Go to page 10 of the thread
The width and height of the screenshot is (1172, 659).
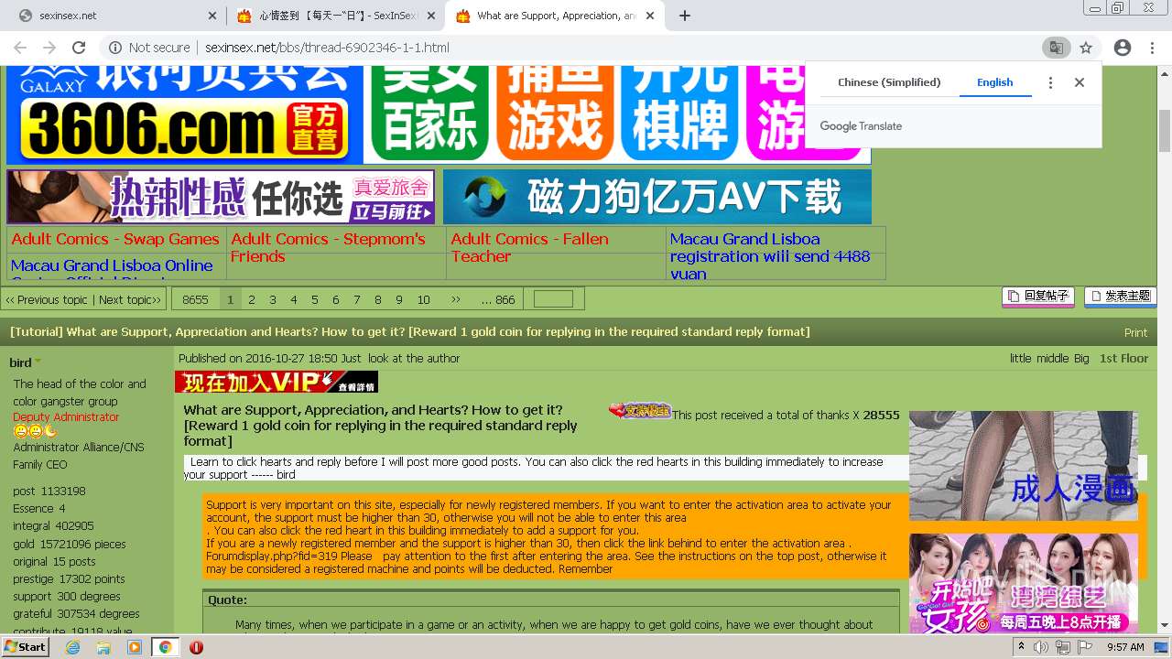click(x=423, y=299)
